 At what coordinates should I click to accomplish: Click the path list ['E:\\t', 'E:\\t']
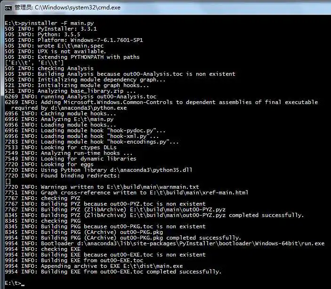[x=34, y=63]
